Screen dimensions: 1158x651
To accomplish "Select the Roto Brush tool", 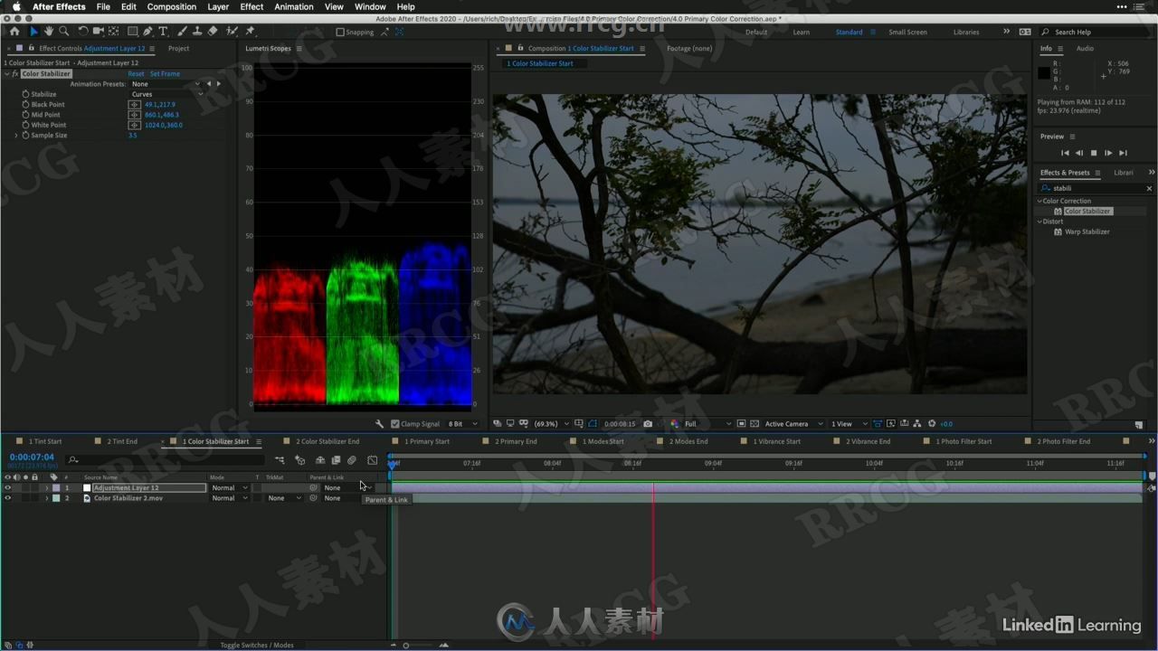I will click(233, 32).
